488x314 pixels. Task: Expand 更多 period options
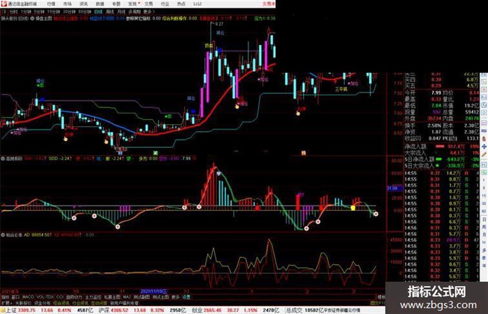(149, 12)
